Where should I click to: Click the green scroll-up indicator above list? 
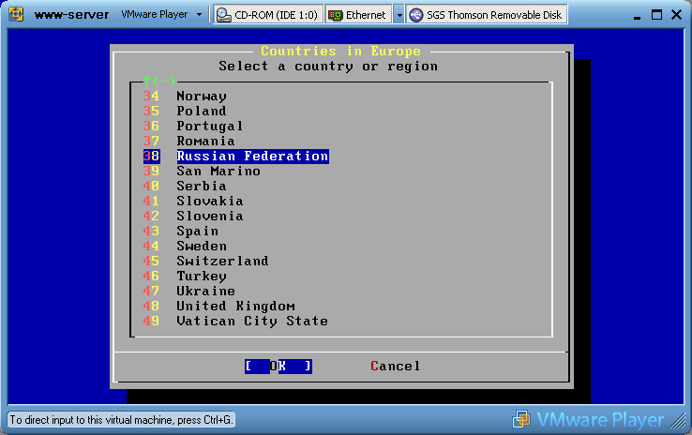point(159,81)
